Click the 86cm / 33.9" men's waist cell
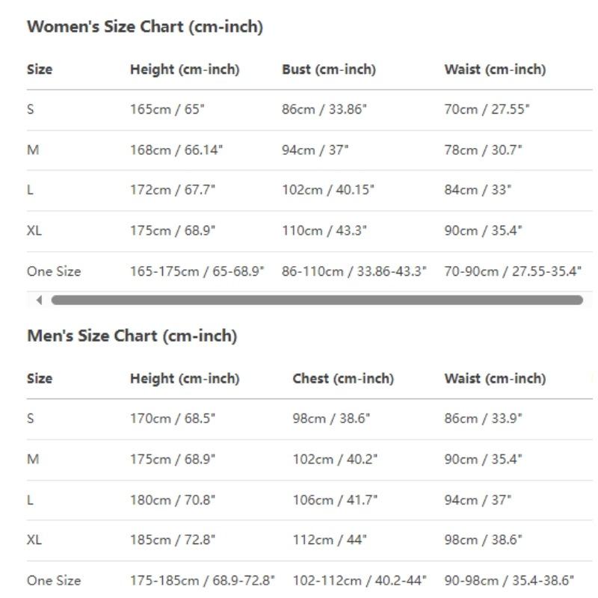Image resolution: width=598 pixels, height=598 pixels. 483,419
